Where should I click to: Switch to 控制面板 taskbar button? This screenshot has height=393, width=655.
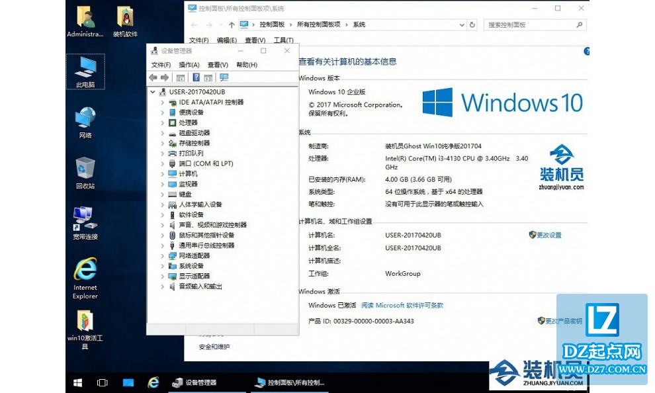click(290, 382)
